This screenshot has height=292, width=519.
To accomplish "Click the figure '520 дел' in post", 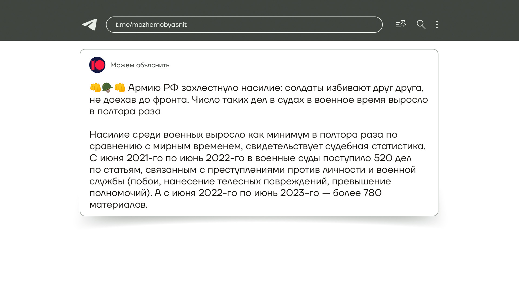I will [x=392, y=158].
